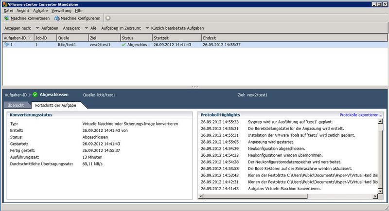Click the Protokoll-Highlights panel heading
Image resolution: width=389 pixels, height=211 pixels.
[220, 115]
